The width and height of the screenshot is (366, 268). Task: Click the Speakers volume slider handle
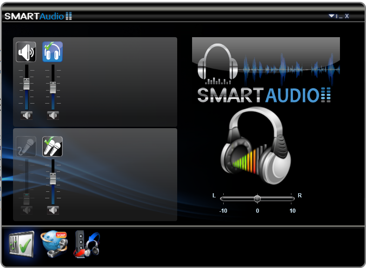[27, 84]
